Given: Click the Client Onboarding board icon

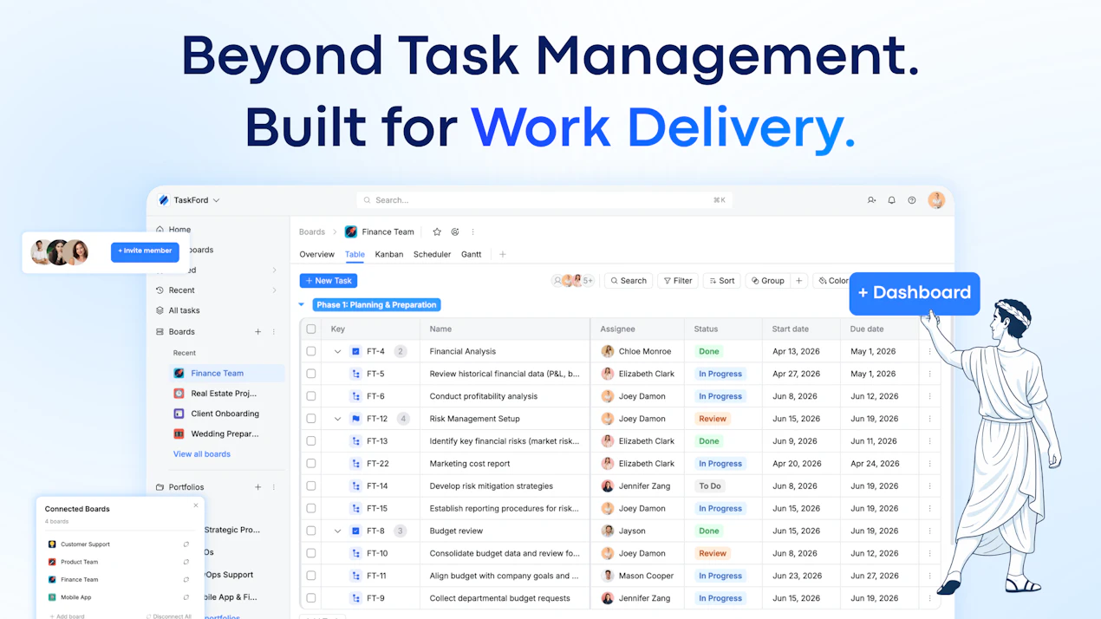Looking at the screenshot, I should 179,414.
